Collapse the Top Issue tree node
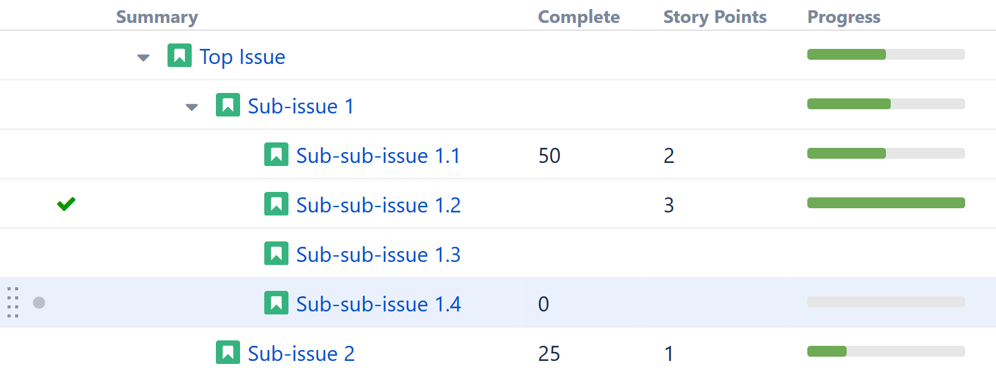The image size is (996, 376). pos(143,57)
